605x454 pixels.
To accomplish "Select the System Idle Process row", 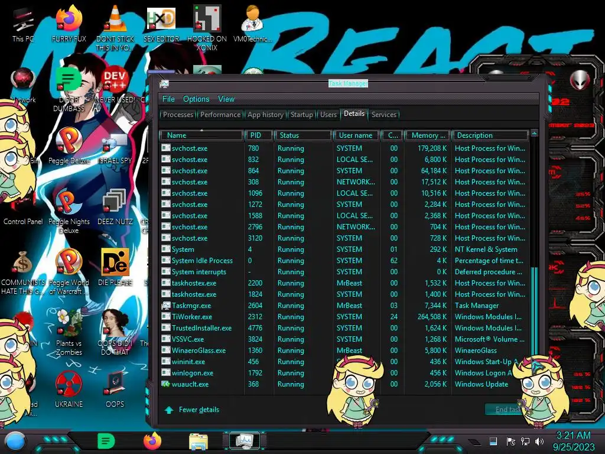I will (x=343, y=261).
